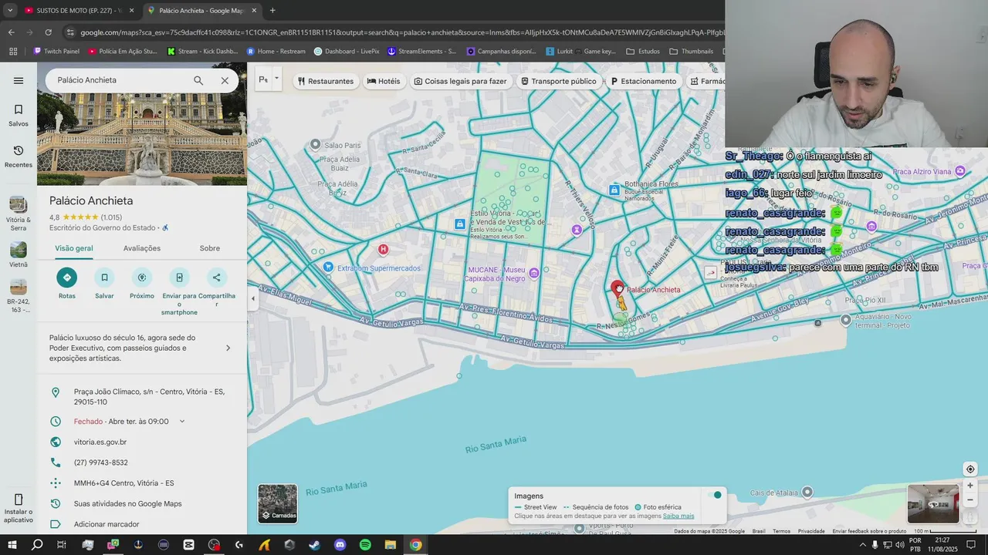Center the map on your location
This screenshot has width=988, height=555.
point(970,469)
